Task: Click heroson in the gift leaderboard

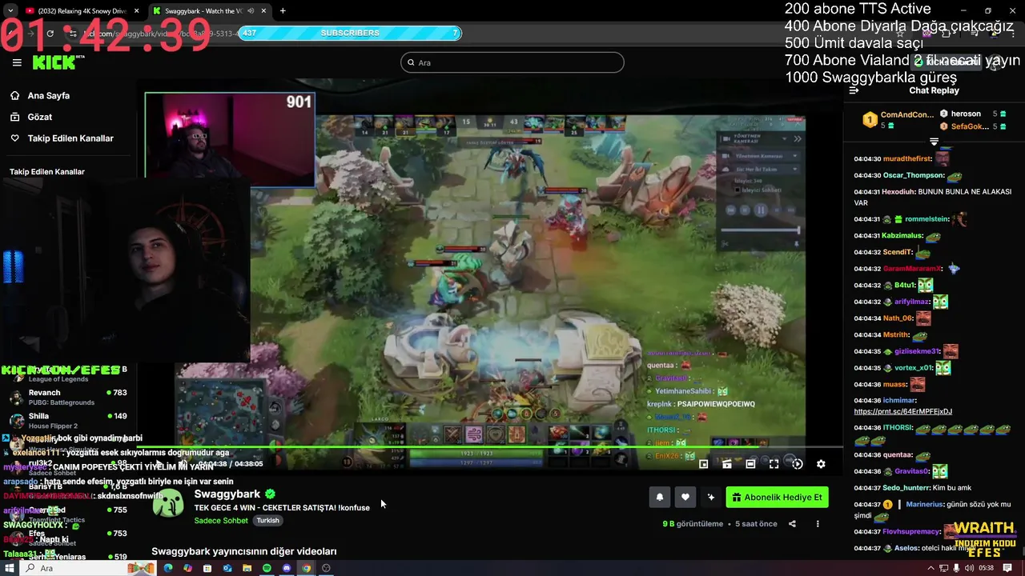Action: click(x=972, y=114)
